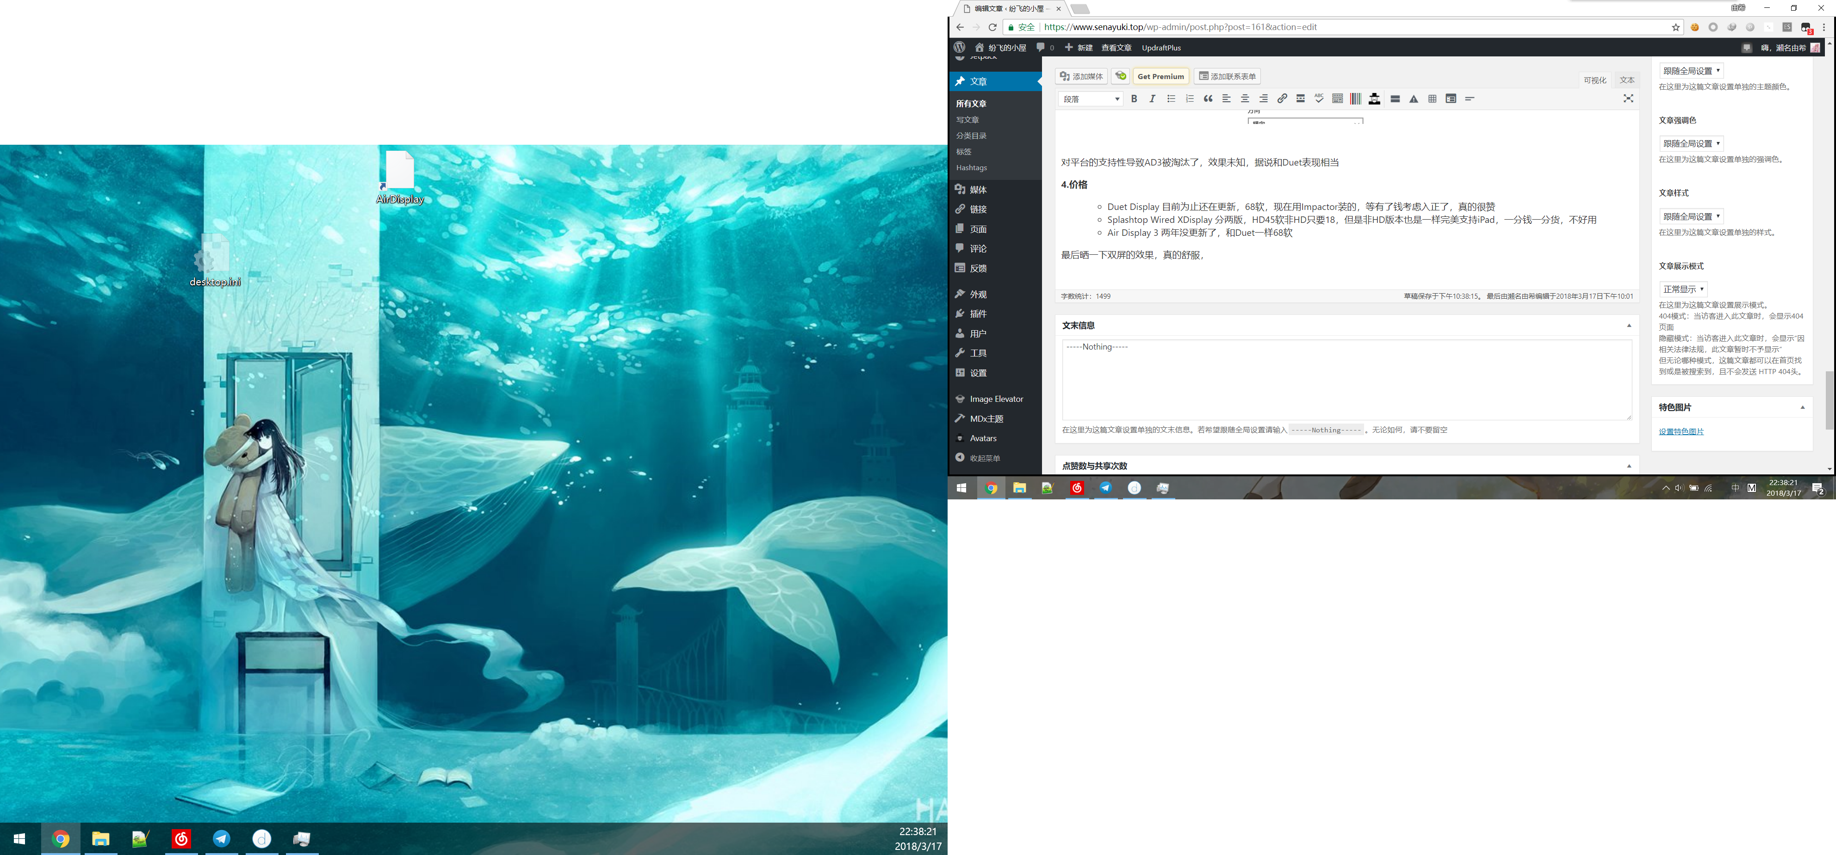Click the Start button on right monitor taskbar

coord(961,488)
